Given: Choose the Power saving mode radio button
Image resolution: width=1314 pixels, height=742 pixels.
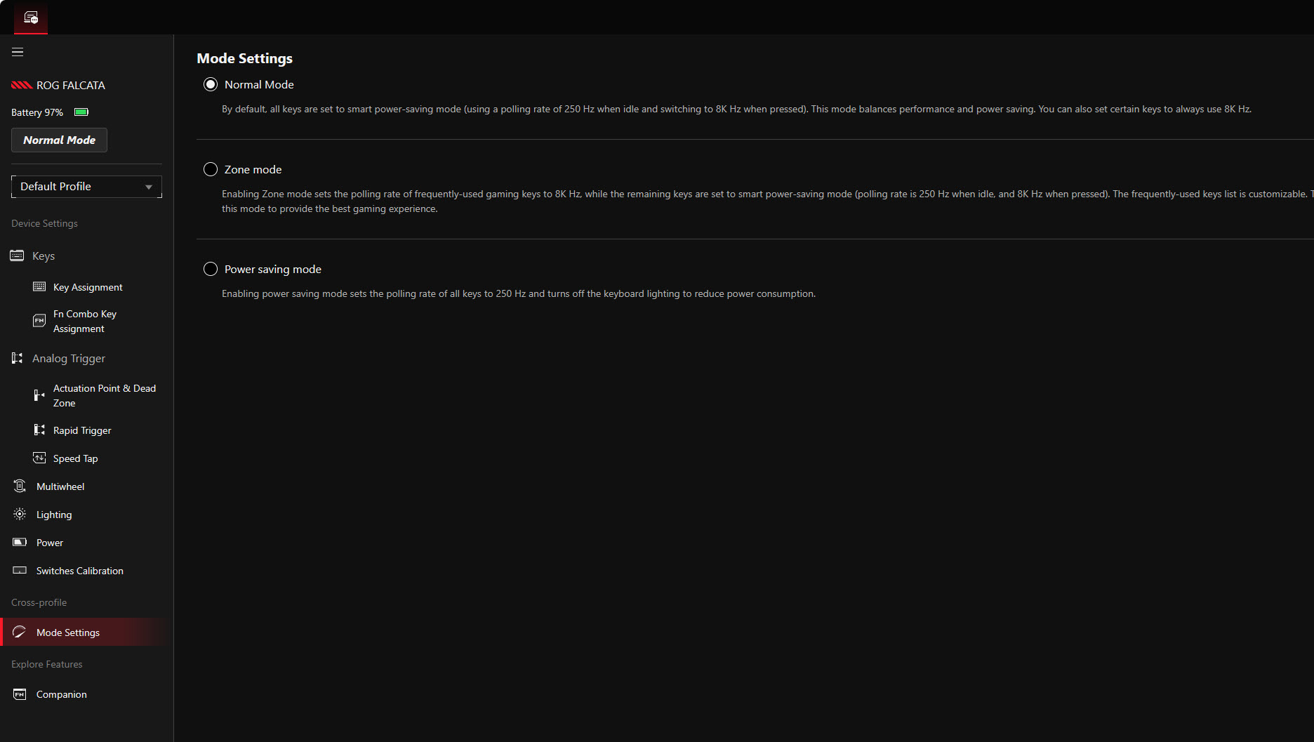Looking at the screenshot, I should [x=211, y=269].
